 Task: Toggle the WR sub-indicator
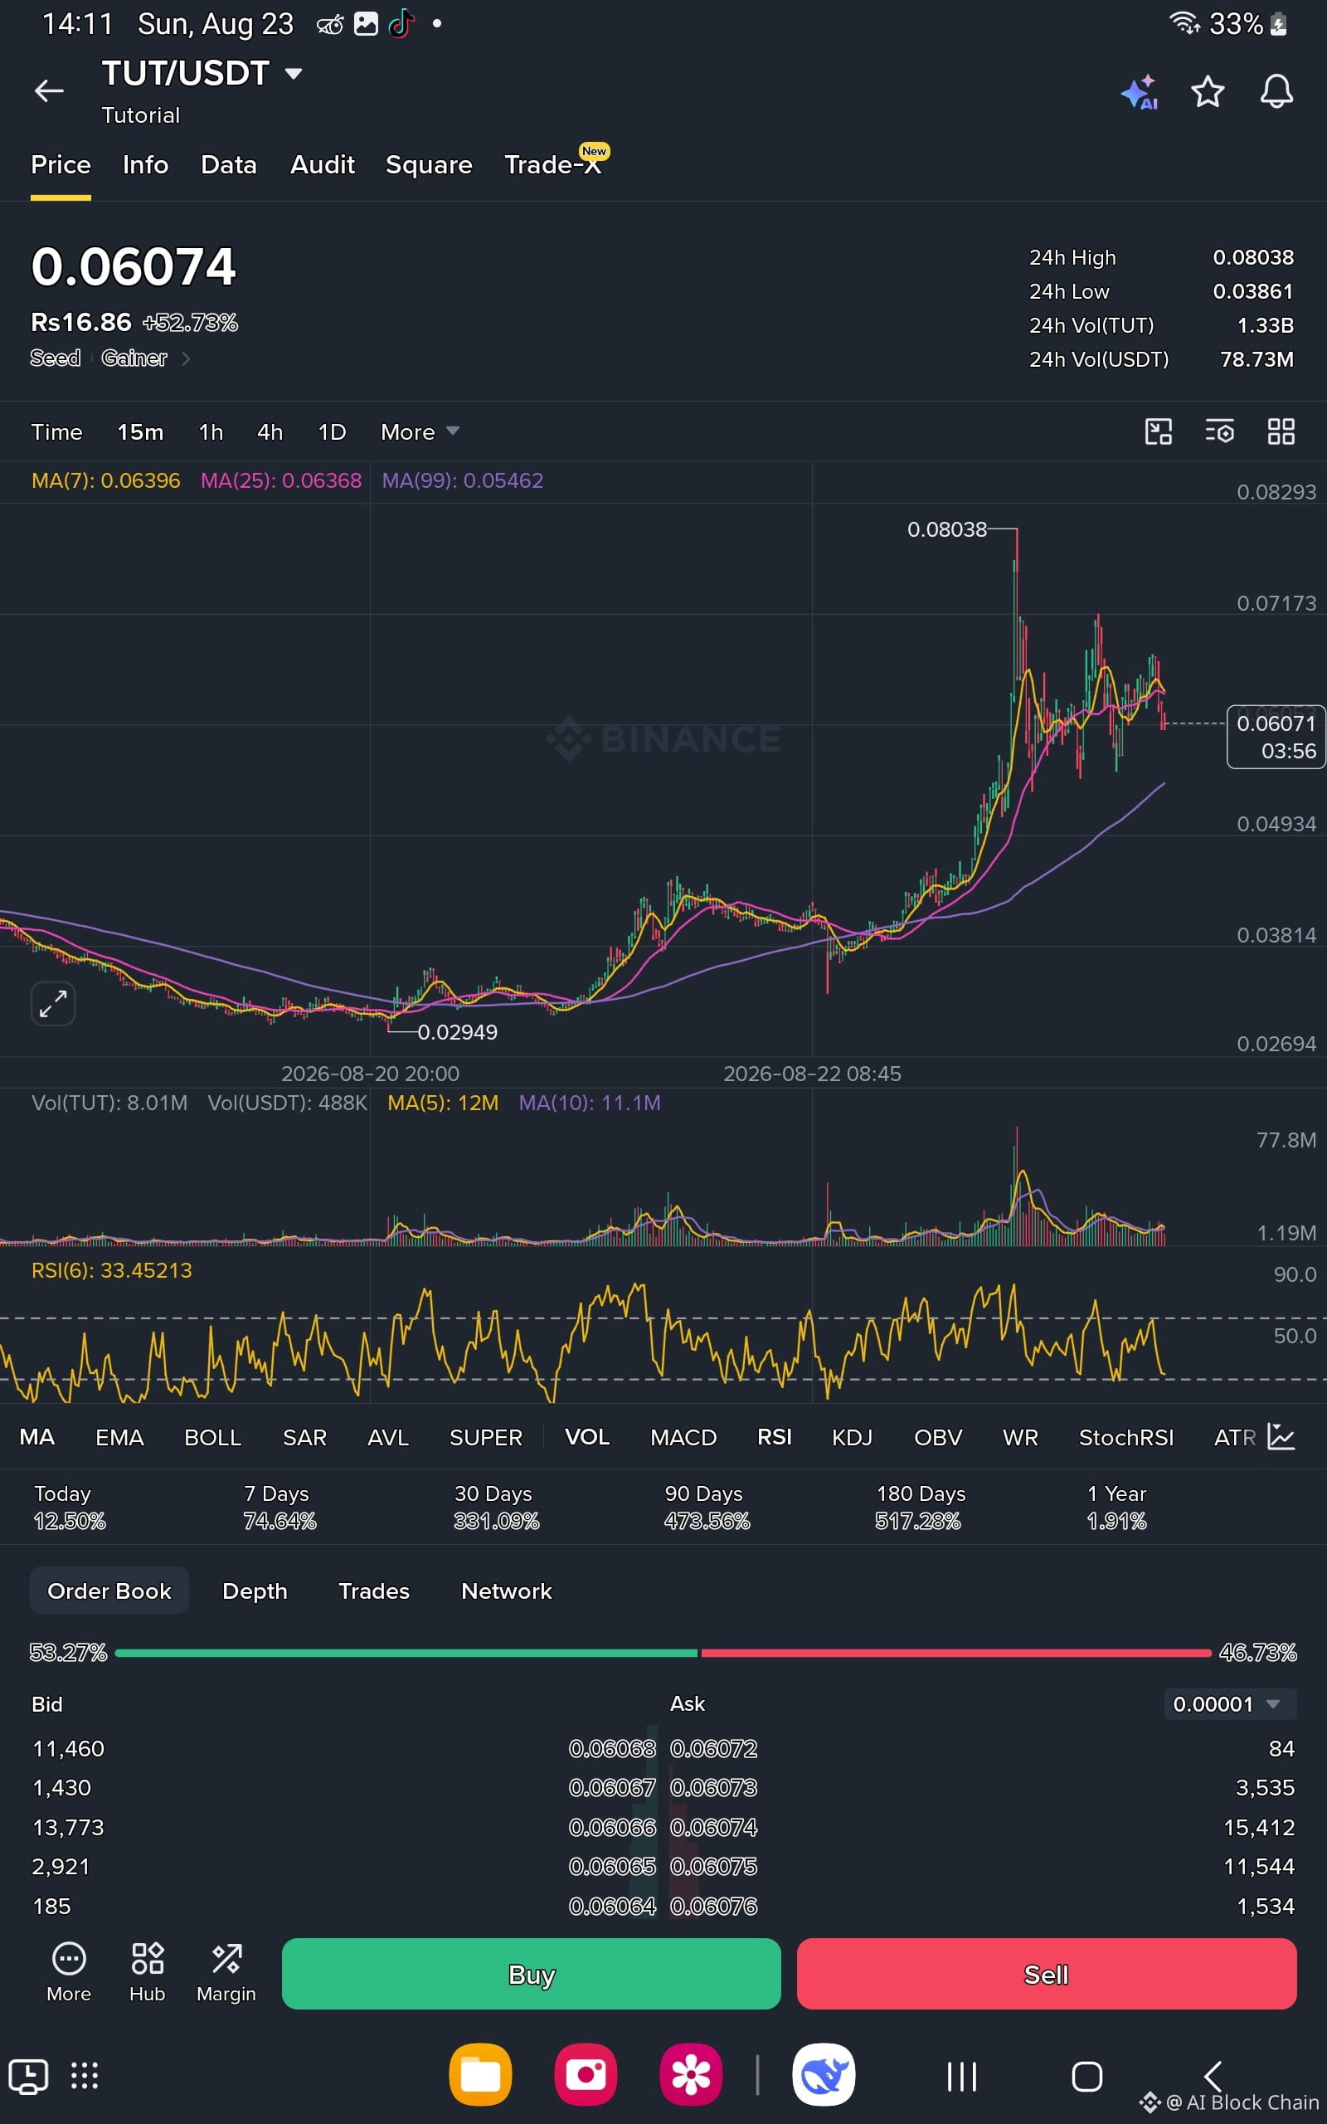(x=1020, y=1437)
